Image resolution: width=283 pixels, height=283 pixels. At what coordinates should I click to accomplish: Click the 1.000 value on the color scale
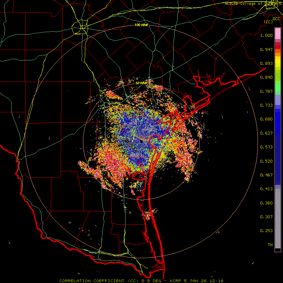[x=266, y=35]
